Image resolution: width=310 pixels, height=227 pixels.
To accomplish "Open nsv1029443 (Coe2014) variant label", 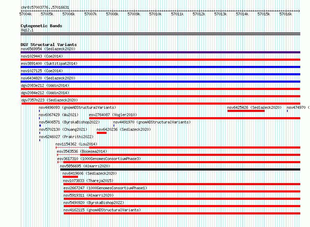I will [x=42, y=56].
